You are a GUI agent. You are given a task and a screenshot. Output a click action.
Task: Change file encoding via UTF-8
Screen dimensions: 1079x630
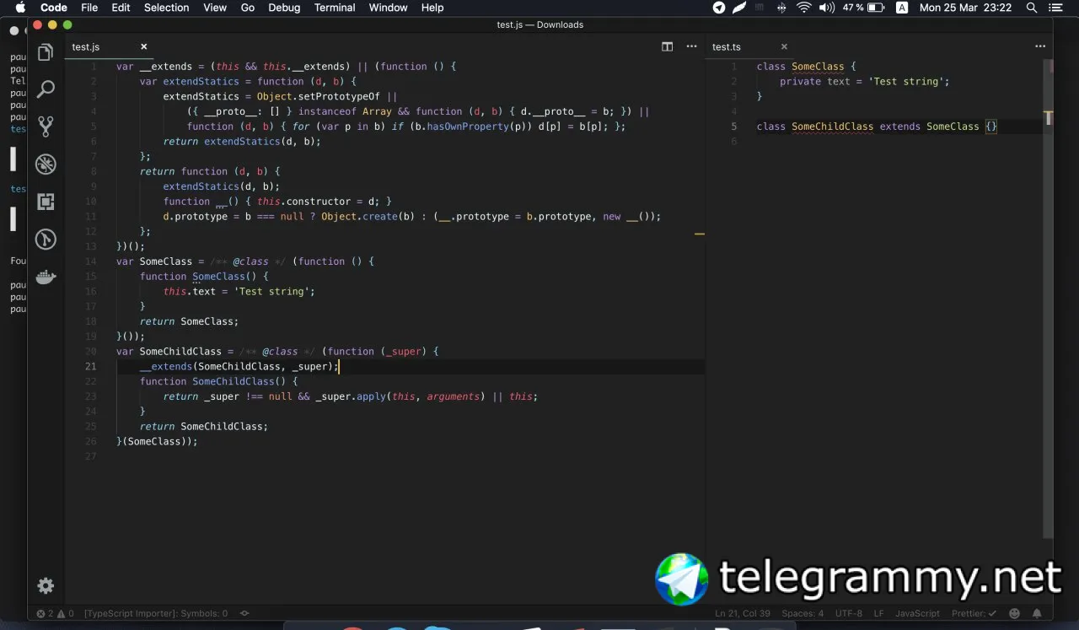click(x=849, y=614)
